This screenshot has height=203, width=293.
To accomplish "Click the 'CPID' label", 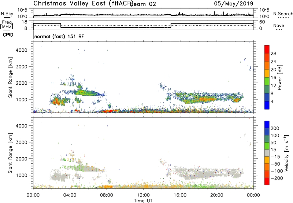I will (x=8, y=35).
